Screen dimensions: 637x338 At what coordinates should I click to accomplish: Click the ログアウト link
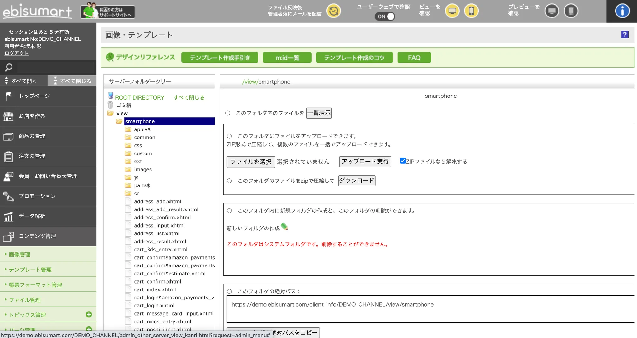[x=16, y=53]
